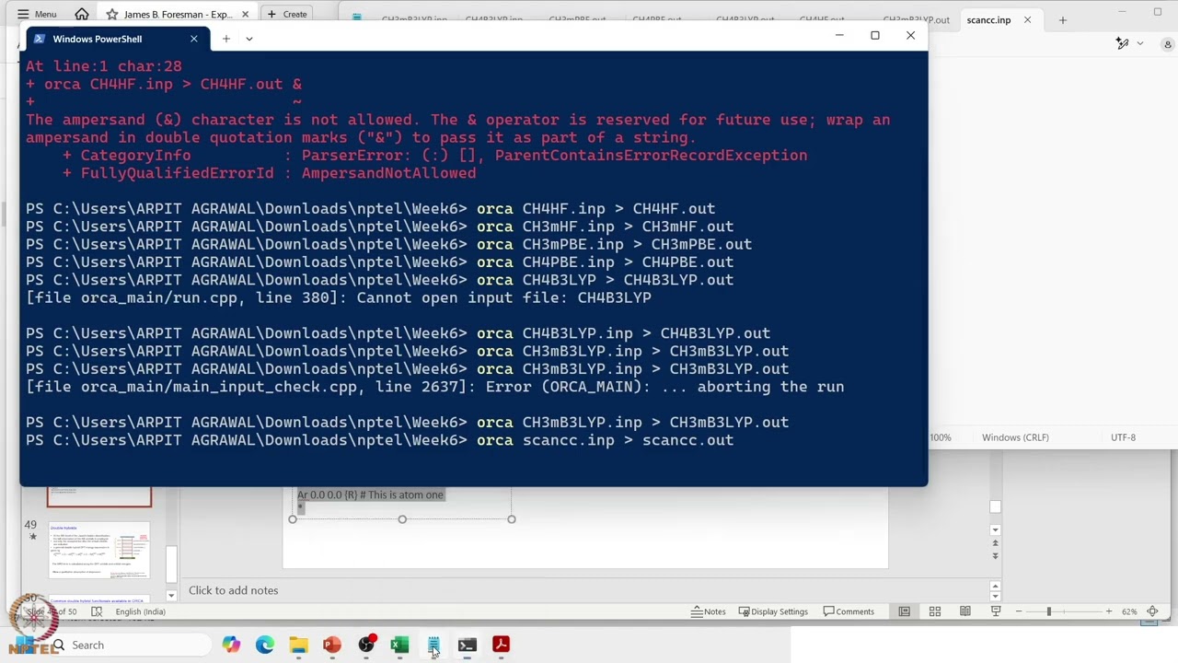
Task: Open Copilot from the taskbar
Action: pyautogui.click(x=231, y=645)
